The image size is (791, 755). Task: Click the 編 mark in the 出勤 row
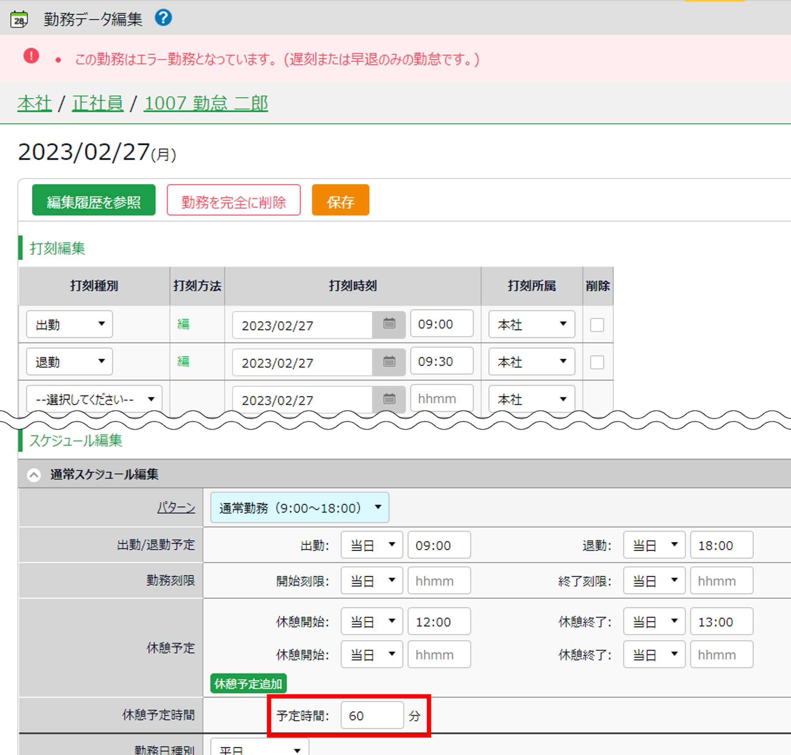[x=183, y=324]
